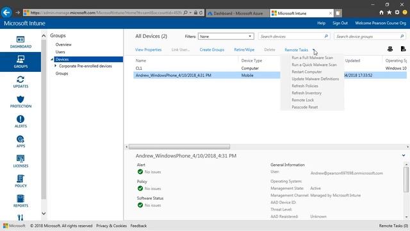410x231 pixels.
Task: Click the browser forward arrow
Action: click(x=17, y=13)
